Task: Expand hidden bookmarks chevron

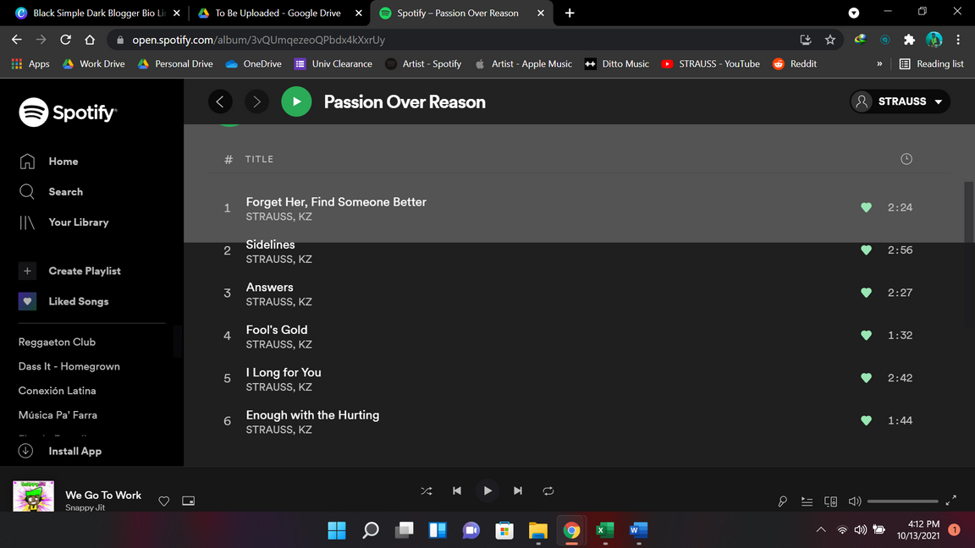Action: click(x=879, y=64)
